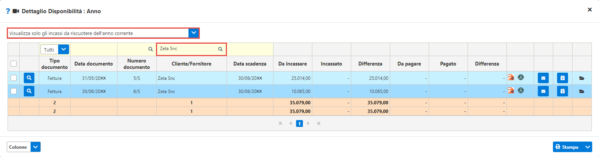599x157 pixels.
Task: Expand the Colonne dropdown arrow
Action: tap(36, 147)
